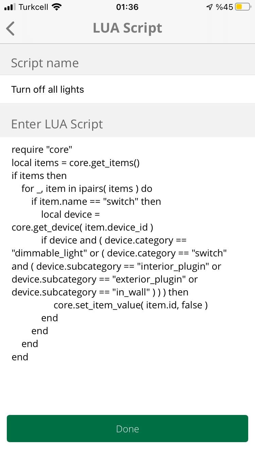This screenshot has height=453, width=255.
Task: Tap the clock showing 01:36
Action: tap(127, 7)
